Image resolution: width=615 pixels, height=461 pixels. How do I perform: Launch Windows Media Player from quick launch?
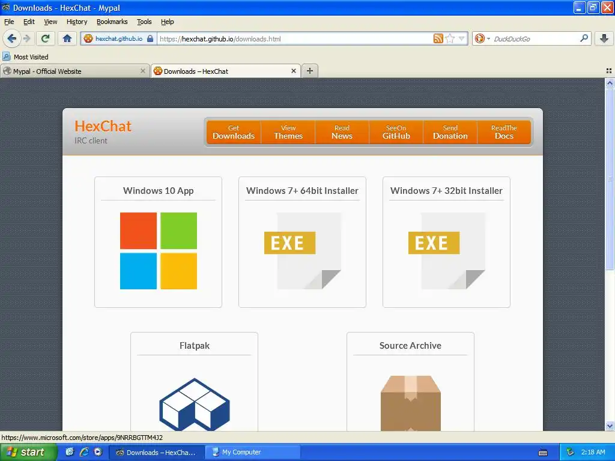click(x=98, y=452)
